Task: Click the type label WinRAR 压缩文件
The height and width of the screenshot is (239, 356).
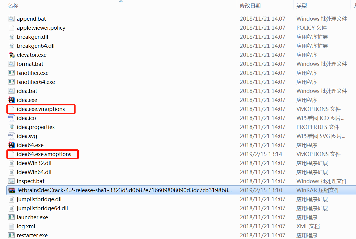Action: 318,190
